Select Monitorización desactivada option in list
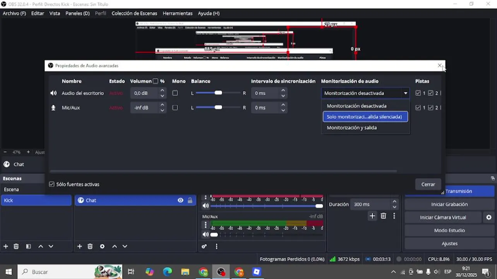The height and width of the screenshot is (279, 497). pyautogui.click(x=365, y=106)
